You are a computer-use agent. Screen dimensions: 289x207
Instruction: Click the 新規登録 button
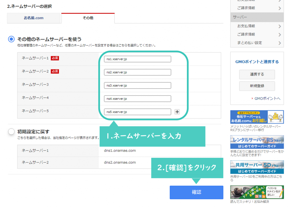[x=257, y=86]
